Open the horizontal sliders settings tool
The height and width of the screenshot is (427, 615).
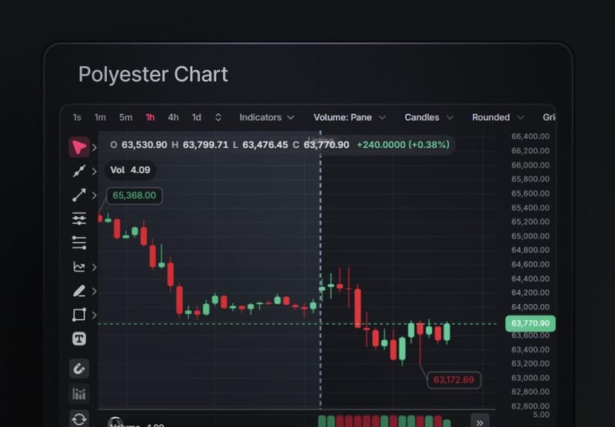(x=79, y=219)
